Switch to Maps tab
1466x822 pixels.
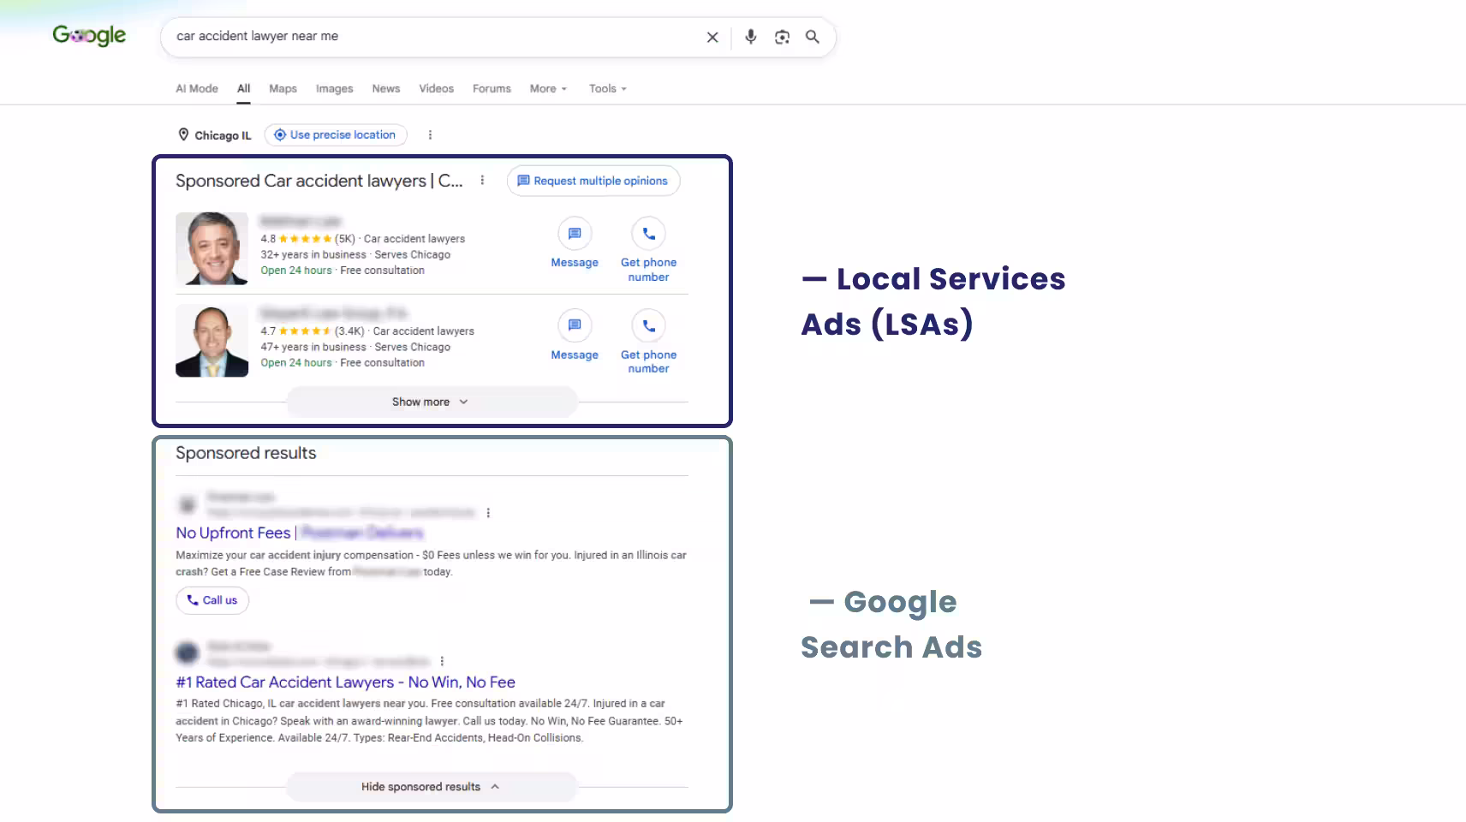click(x=283, y=88)
